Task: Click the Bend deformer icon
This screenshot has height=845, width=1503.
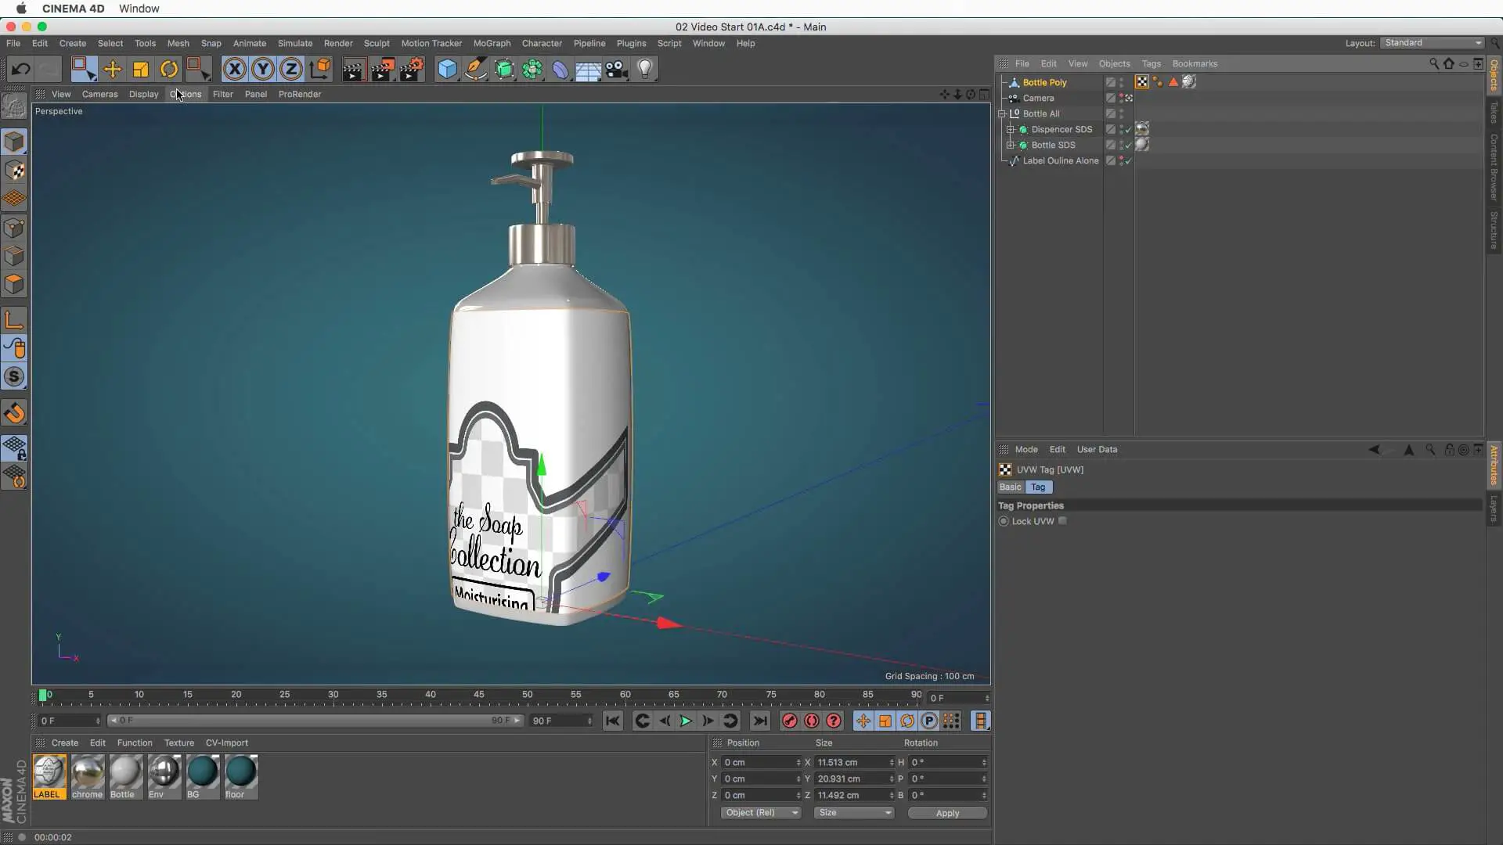Action: (x=560, y=69)
